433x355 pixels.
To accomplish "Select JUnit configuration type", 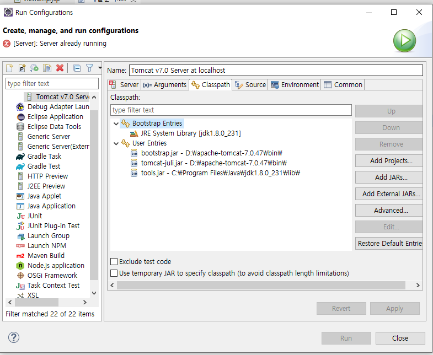I will (x=29, y=216).
